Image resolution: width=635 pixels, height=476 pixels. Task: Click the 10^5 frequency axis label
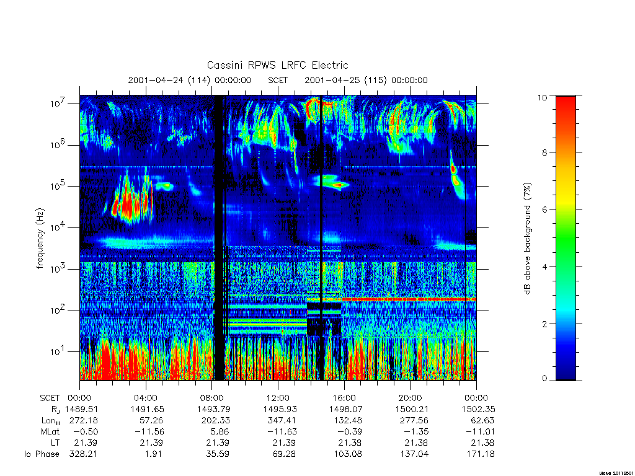(x=58, y=186)
